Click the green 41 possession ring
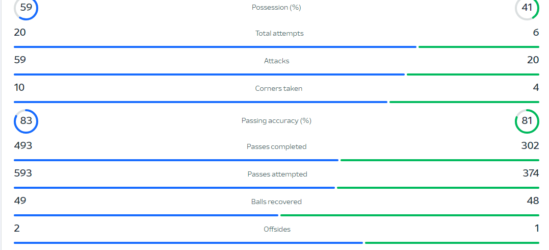The height and width of the screenshot is (250, 549). [x=527, y=8]
